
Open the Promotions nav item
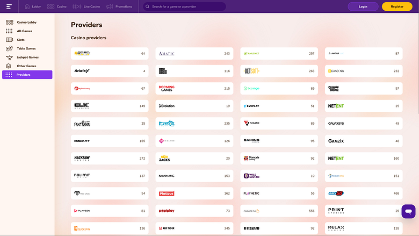point(119,6)
